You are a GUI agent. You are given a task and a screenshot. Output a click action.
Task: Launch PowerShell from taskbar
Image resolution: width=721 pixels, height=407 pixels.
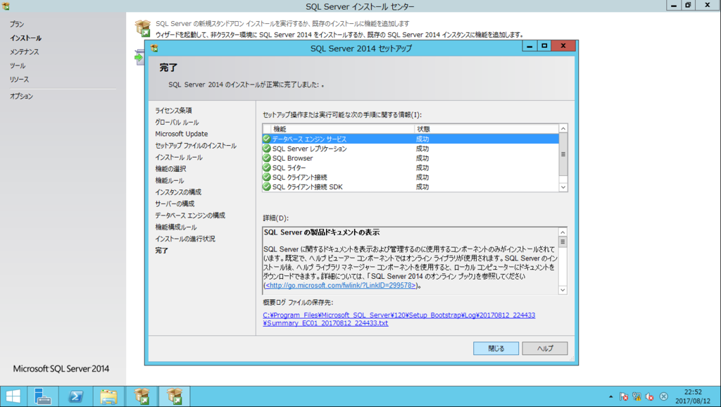pyautogui.click(x=75, y=396)
